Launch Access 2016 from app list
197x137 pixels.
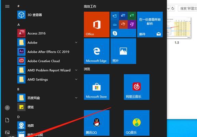(37, 33)
